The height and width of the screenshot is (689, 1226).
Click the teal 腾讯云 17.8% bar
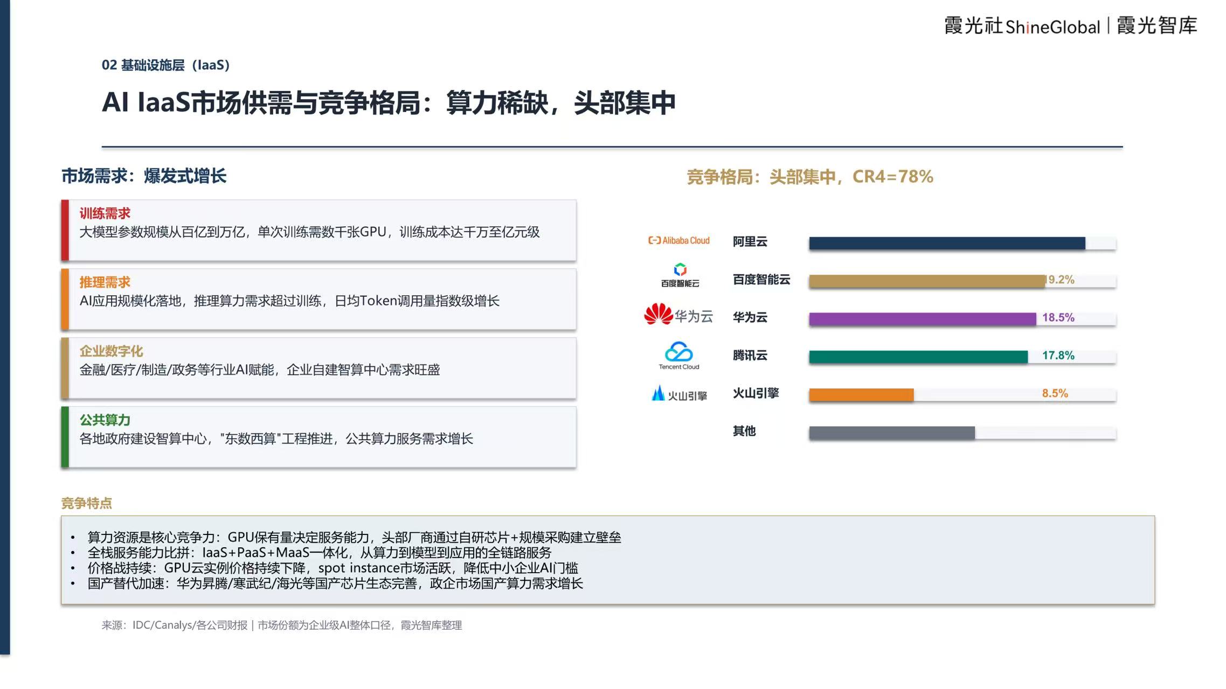pyautogui.click(x=918, y=357)
